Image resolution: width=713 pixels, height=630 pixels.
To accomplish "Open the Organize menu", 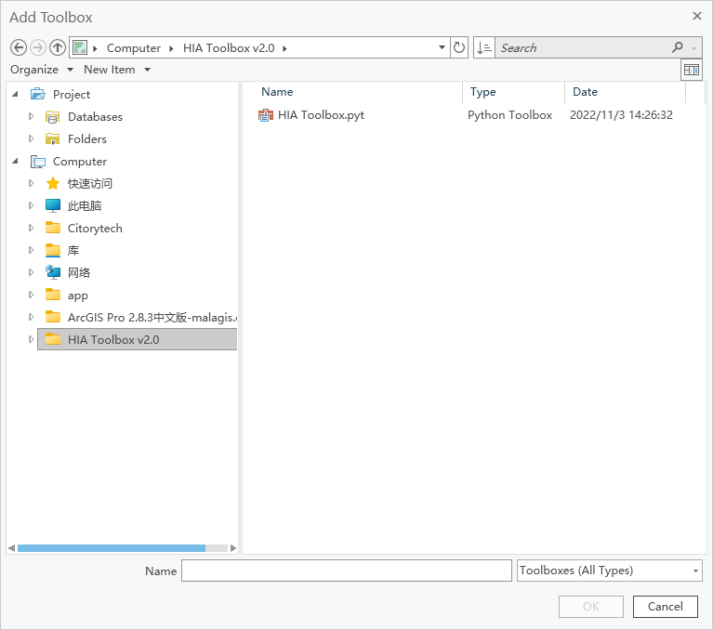I will click(x=42, y=70).
